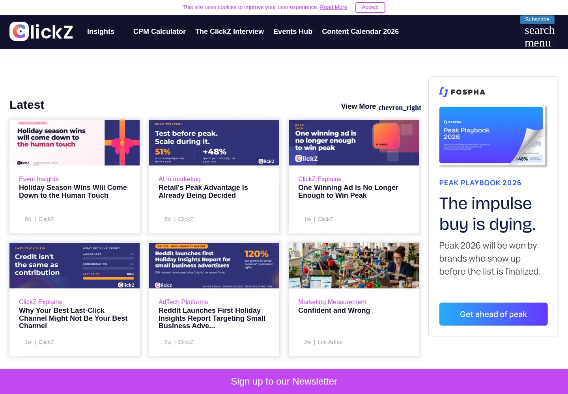Image resolution: width=568 pixels, height=394 pixels.
Task: Click Peak Playbook 2026 book image
Action: pyautogui.click(x=493, y=136)
